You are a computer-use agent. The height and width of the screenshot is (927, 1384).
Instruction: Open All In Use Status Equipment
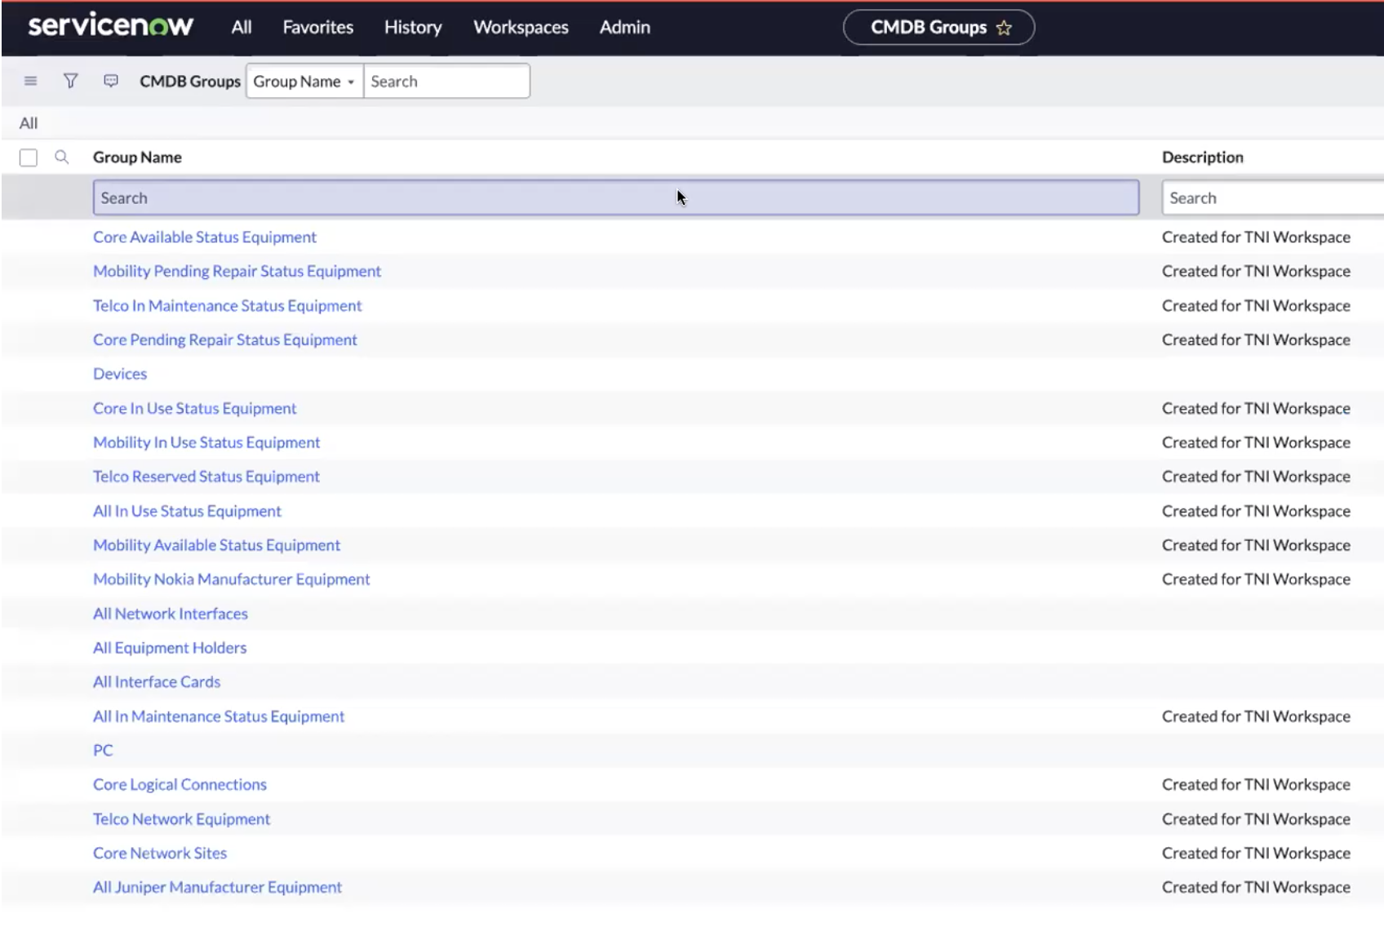[x=187, y=511]
